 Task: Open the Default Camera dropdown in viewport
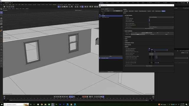click(x=79, y=10)
